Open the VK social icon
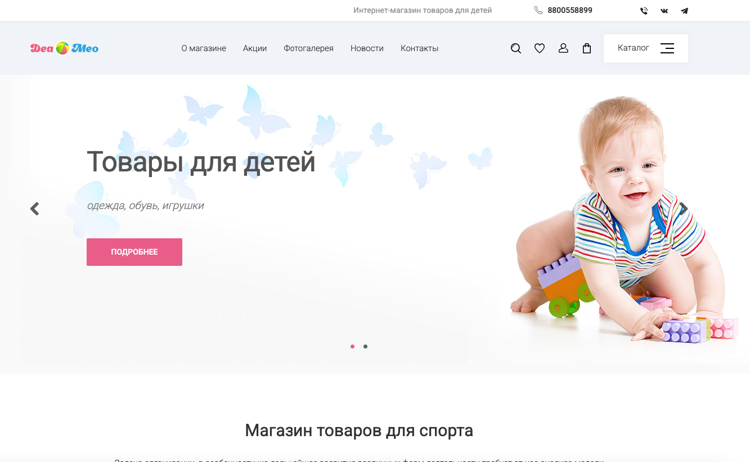The height and width of the screenshot is (462, 750). click(664, 11)
